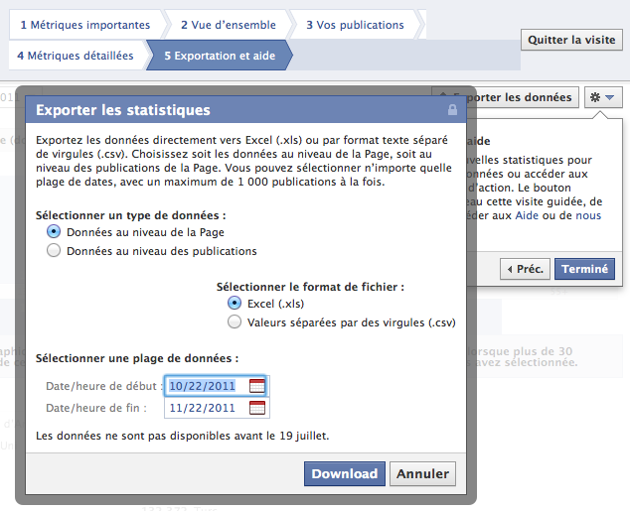Click Sélectionner le format de fichier label
630x511 pixels.
click(310, 287)
